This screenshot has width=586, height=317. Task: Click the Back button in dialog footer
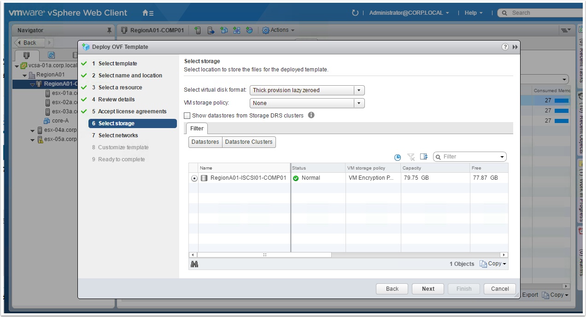click(x=392, y=289)
